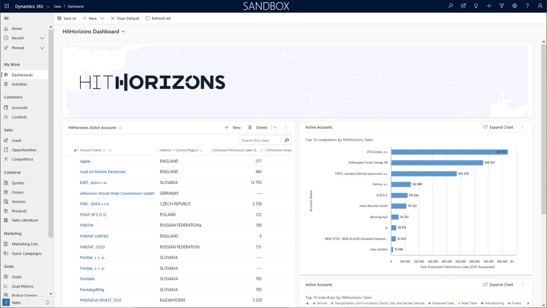This screenshot has width=547, height=308.
Task: Open dropdown arrow next to Delete
Action: [x=275, y=127]
